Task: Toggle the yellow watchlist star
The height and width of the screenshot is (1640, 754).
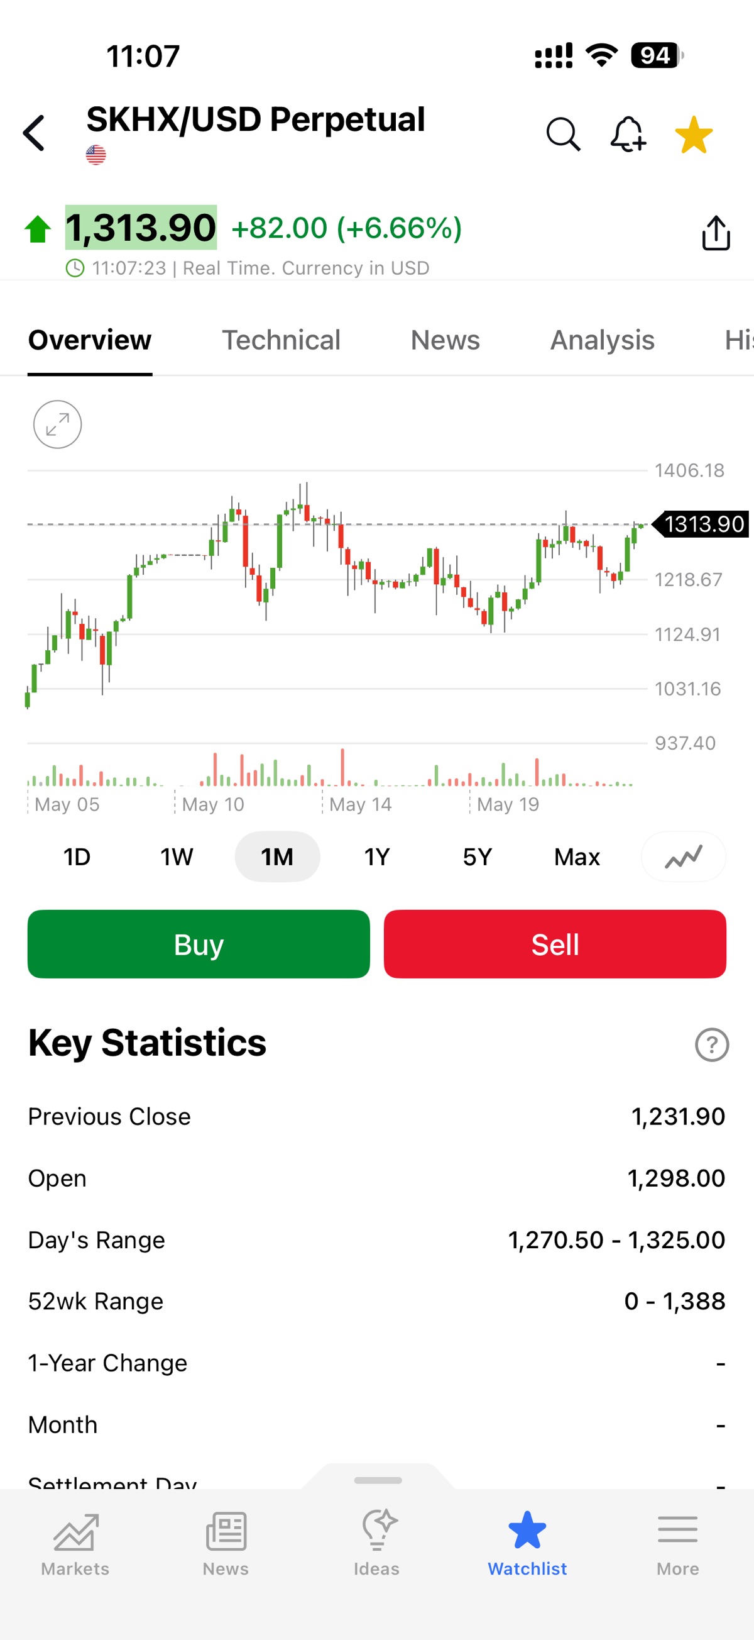Action: point(694,135)
